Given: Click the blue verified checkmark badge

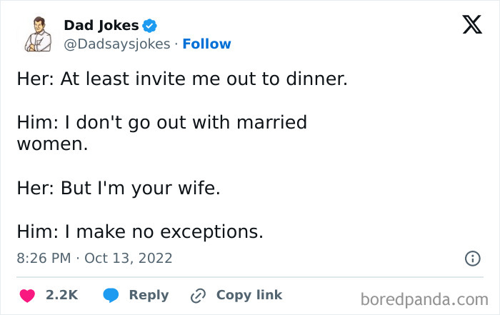Looking at the screenshot, I should pos(150,26).
